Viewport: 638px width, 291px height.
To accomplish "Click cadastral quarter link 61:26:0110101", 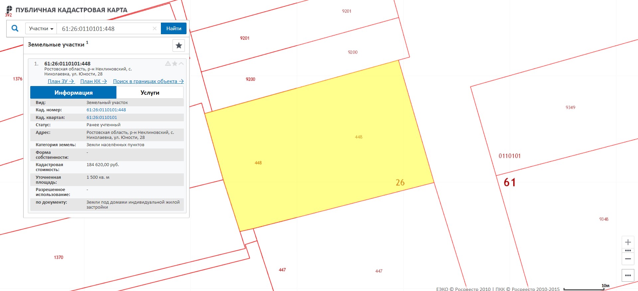I will click(x=102, y=117).
